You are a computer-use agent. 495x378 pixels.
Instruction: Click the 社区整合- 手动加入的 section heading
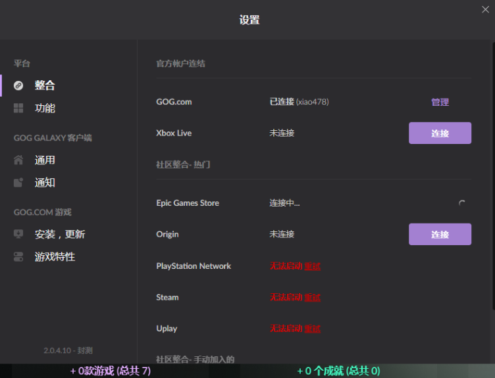point(195,360)
